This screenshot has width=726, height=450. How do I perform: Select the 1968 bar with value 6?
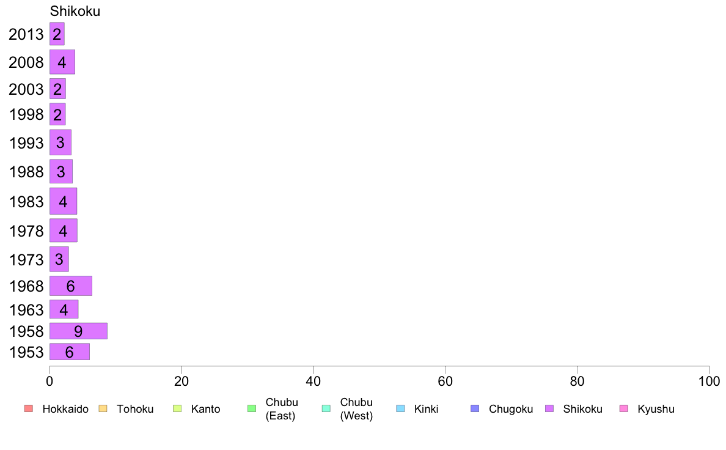click(71, 286)
